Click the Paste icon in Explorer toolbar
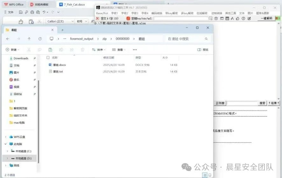Image resolution: width=282 pixels, height=178 pixels. pos(50,50)
